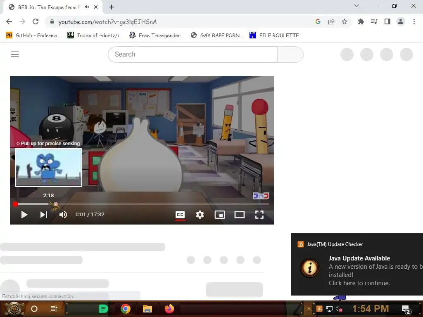Open FILE ROULETTE bookmark
The image size is (423, 317).
(274, 35)
